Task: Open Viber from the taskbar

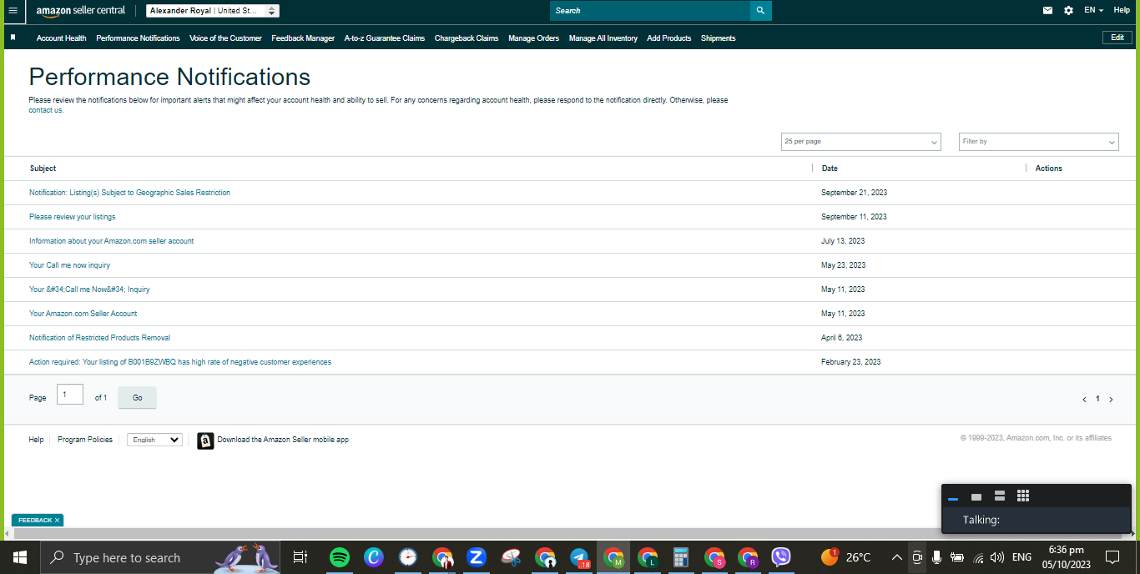Action: (780, 557)
